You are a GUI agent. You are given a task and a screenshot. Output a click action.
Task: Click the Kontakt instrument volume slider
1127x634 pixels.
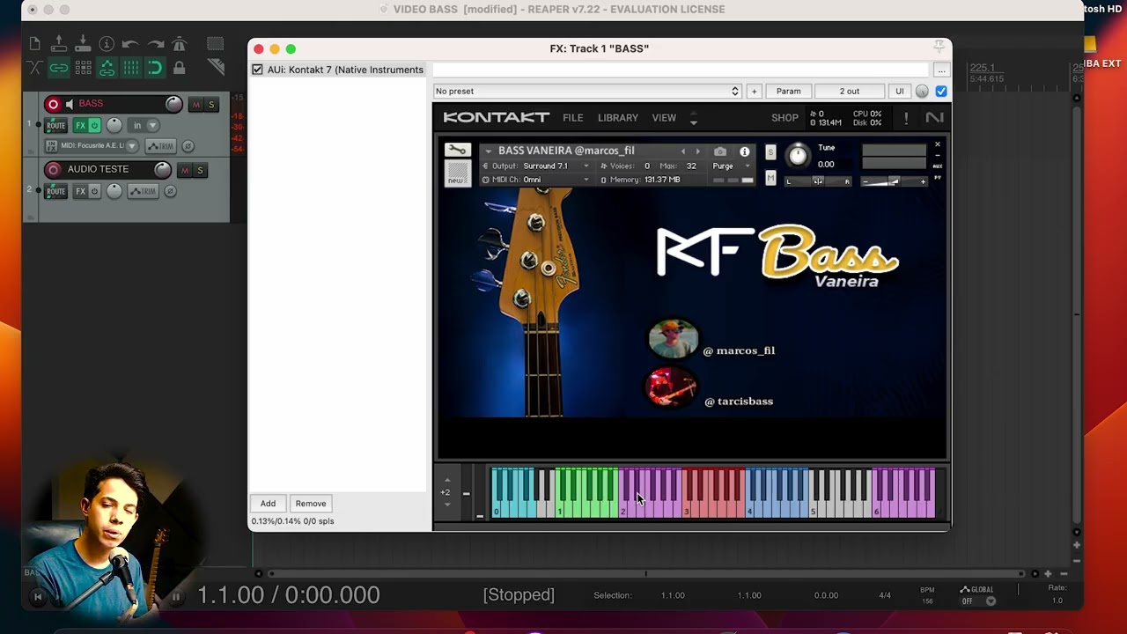pos(893,181)
